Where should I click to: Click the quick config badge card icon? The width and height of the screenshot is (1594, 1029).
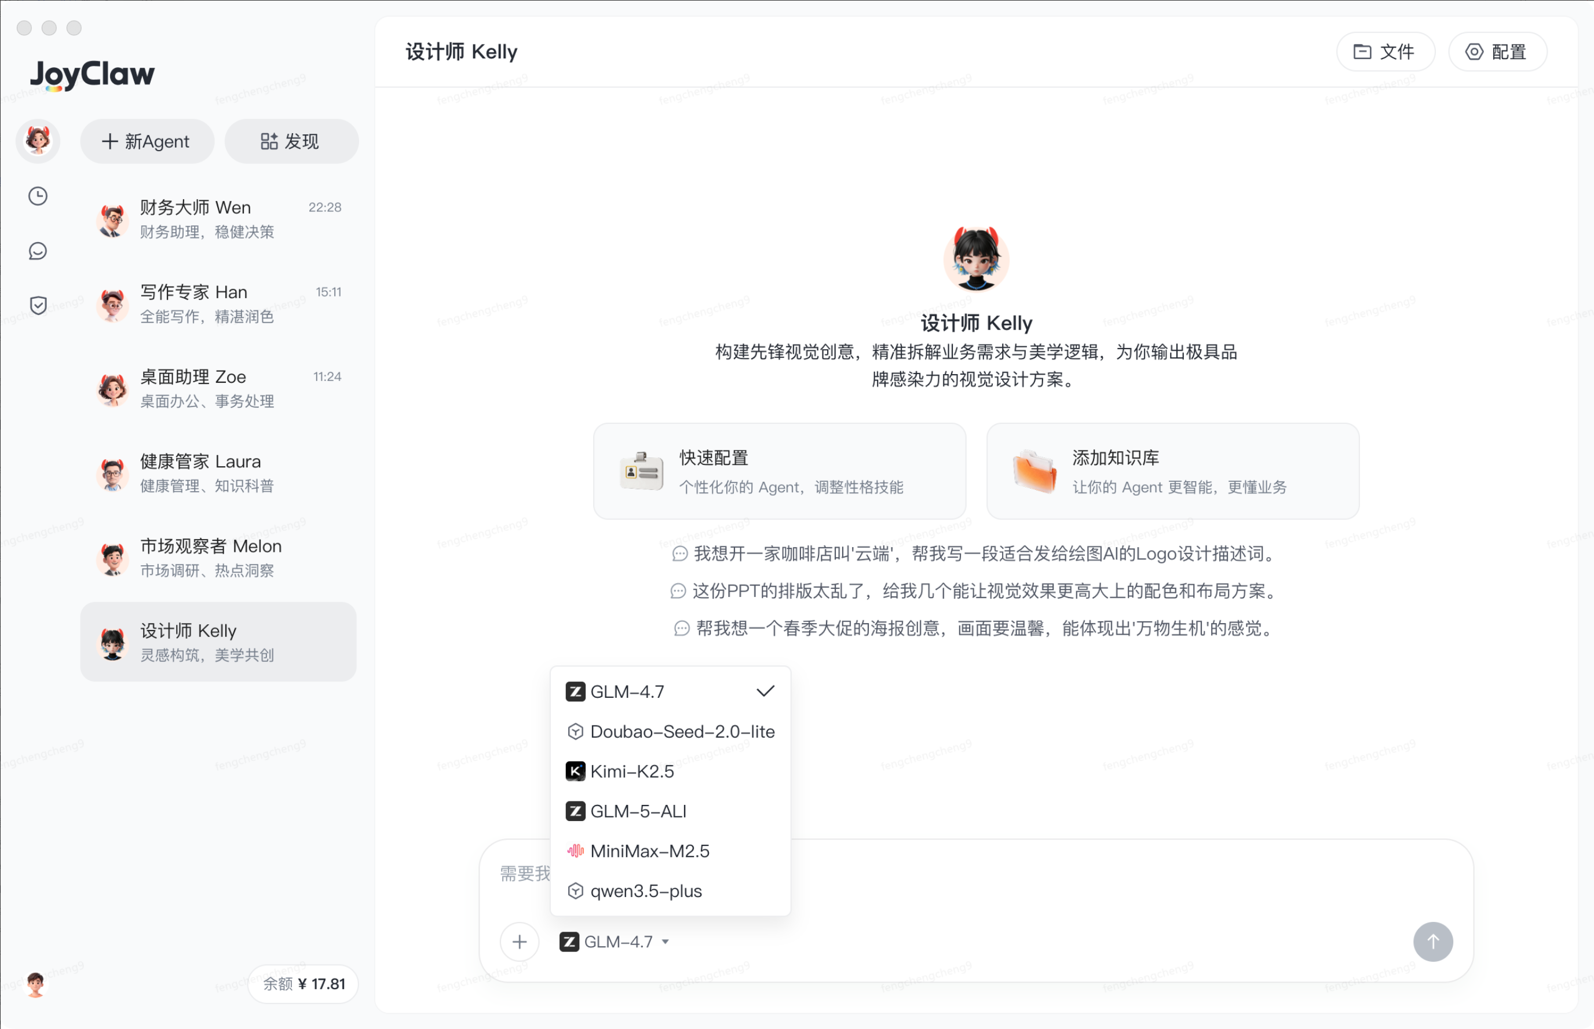641,471
